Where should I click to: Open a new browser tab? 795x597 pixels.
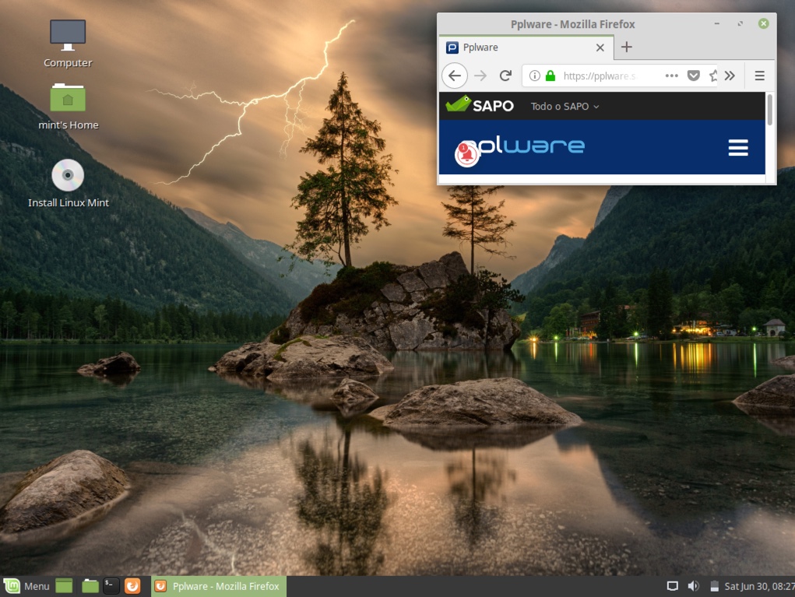(x=626, y=47)
